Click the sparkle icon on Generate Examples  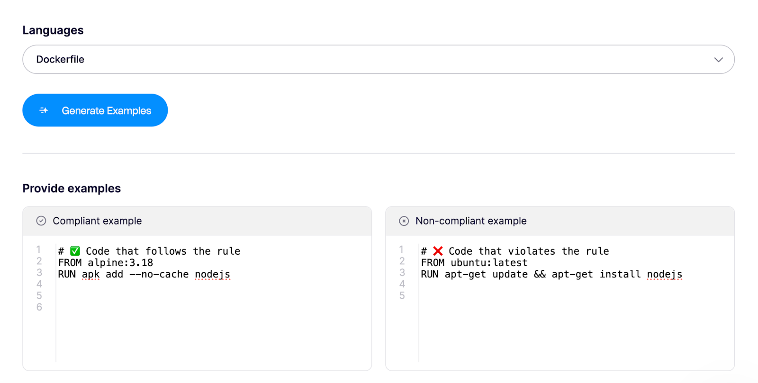tap(44, 110)
